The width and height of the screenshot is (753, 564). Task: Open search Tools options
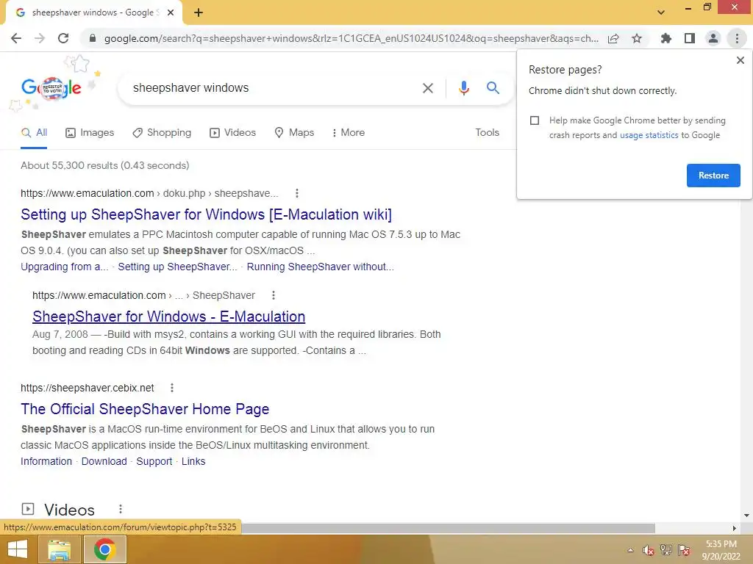pyautogui.click(x=487, y=132)
